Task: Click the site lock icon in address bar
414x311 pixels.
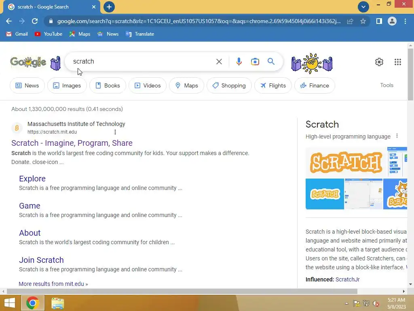Action: [51, 21]
